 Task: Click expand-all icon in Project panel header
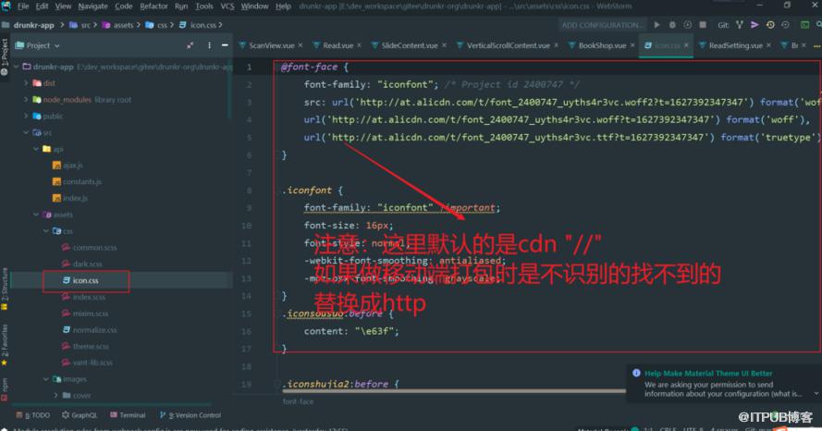point(190,45)
